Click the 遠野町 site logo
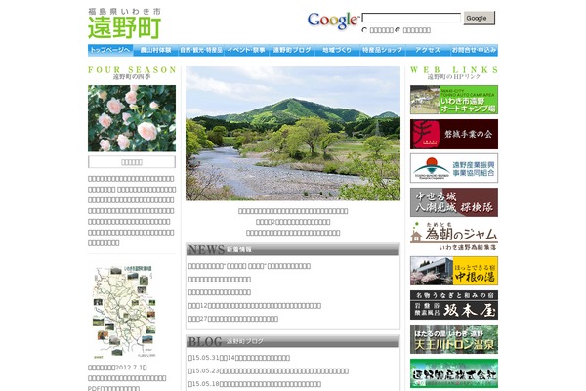Viewport: 586px width, 391px height. [124, 23]
